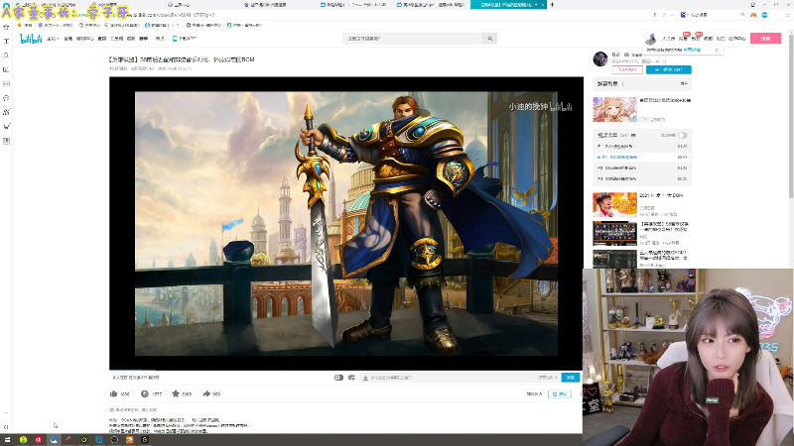
Task: Click browser sidebar search icon
Action: (x=6, y=56)
